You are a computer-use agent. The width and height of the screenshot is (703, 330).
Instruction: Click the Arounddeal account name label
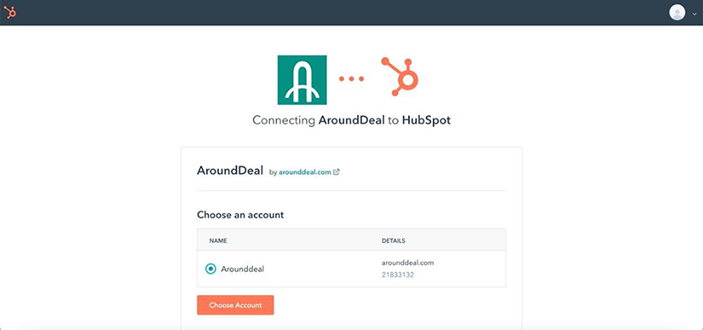(243, 269)
